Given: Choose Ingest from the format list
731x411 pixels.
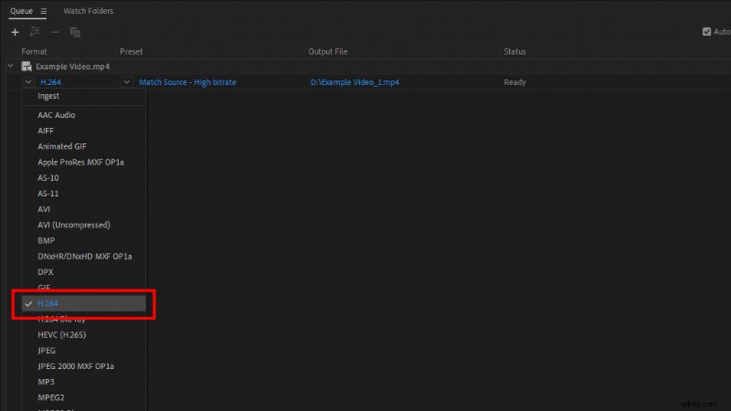Looking at the screenshot, I should 84,96.
